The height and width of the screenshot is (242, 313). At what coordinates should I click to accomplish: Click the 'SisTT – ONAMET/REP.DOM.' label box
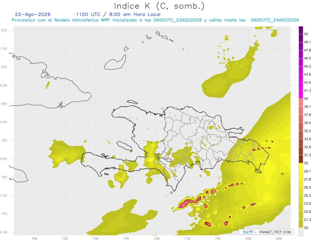(266, 232)
